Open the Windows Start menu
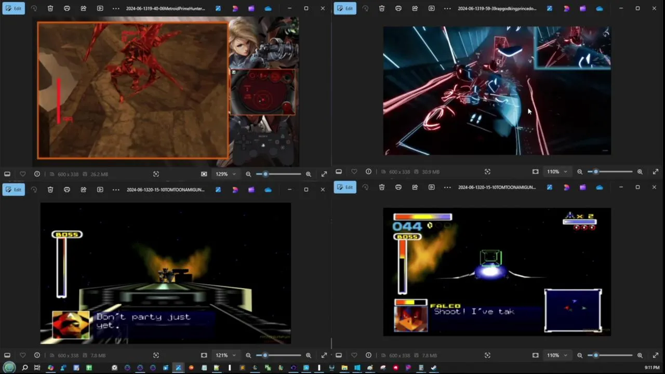Image resolution: width=665 pixels, height=374 pixels. 10,368
